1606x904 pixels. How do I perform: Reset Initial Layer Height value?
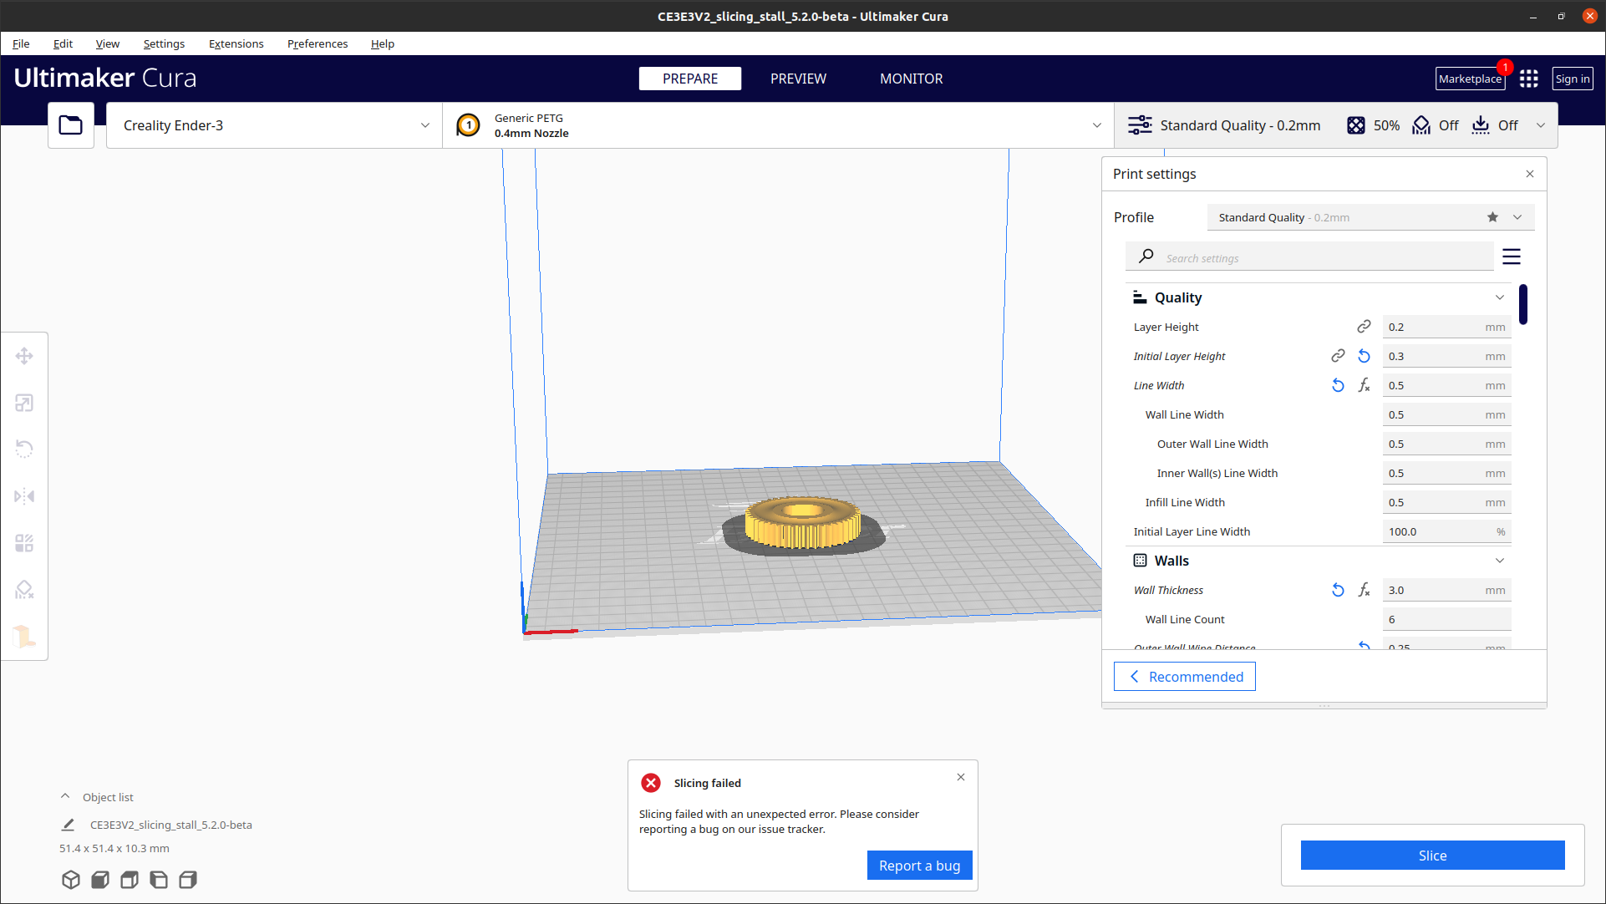[1364, 356]
